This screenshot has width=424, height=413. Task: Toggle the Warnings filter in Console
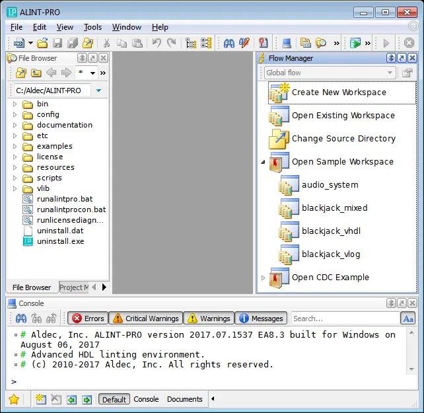[x=209, y=319]
